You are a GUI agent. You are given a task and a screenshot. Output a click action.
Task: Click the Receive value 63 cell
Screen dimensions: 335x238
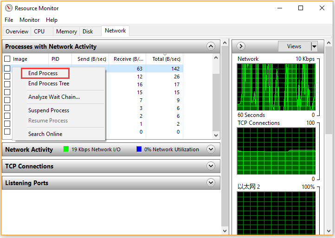pyautogui.click(x=128, y=69)
